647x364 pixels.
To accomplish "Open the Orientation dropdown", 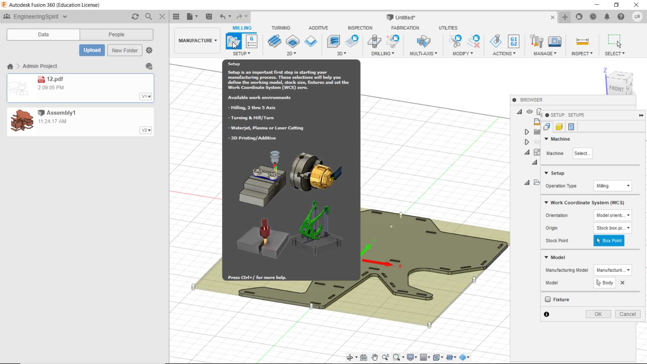I will point(613,215).
